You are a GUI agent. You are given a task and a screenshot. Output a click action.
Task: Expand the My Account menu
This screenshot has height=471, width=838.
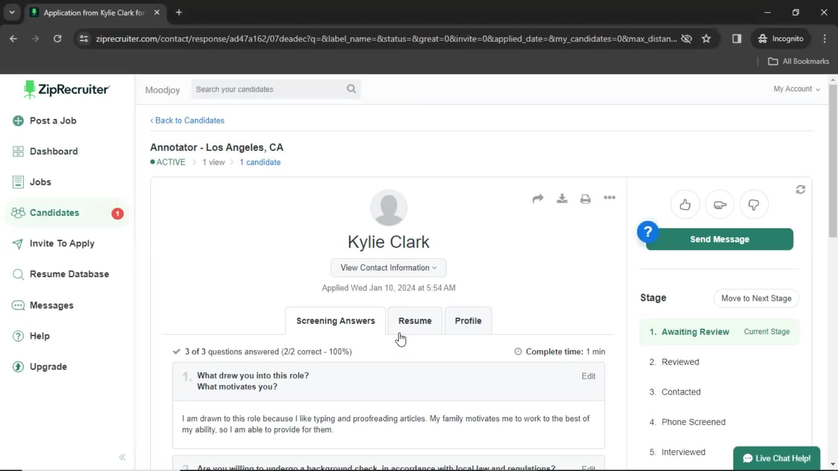[x=796, y=89]
